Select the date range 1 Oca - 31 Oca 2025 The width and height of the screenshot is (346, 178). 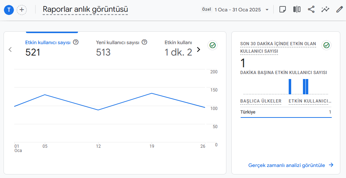238,10
